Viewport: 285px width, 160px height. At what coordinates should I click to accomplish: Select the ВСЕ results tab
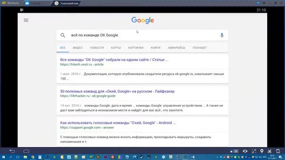(x=62, y=48)
